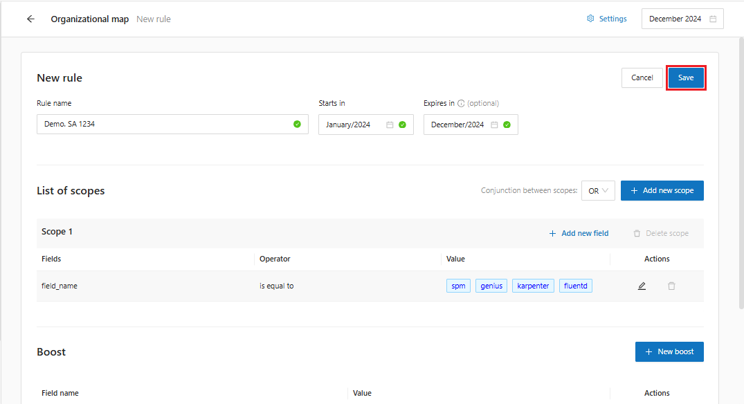Image resolution: width=744 pixels, height=404 pixels.
Task: Click Add new field in Scope 1
Action: point(579,234)
